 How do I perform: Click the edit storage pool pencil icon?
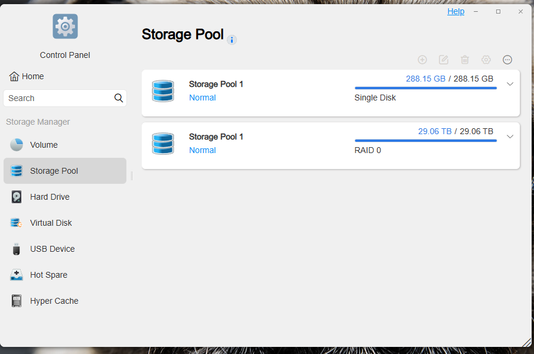444,60
